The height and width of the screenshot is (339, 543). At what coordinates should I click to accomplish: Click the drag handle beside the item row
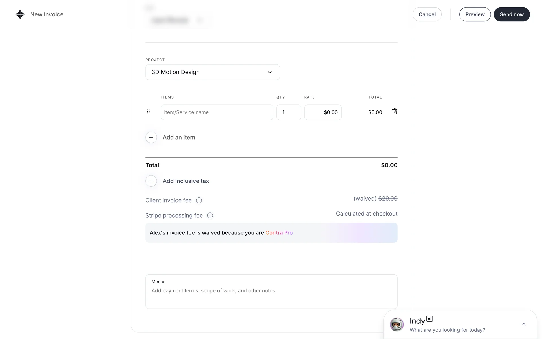coord(148,112)
